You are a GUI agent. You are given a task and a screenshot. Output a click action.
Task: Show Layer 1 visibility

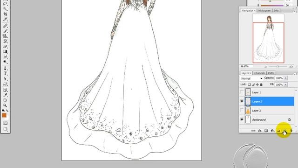point(242,92)
